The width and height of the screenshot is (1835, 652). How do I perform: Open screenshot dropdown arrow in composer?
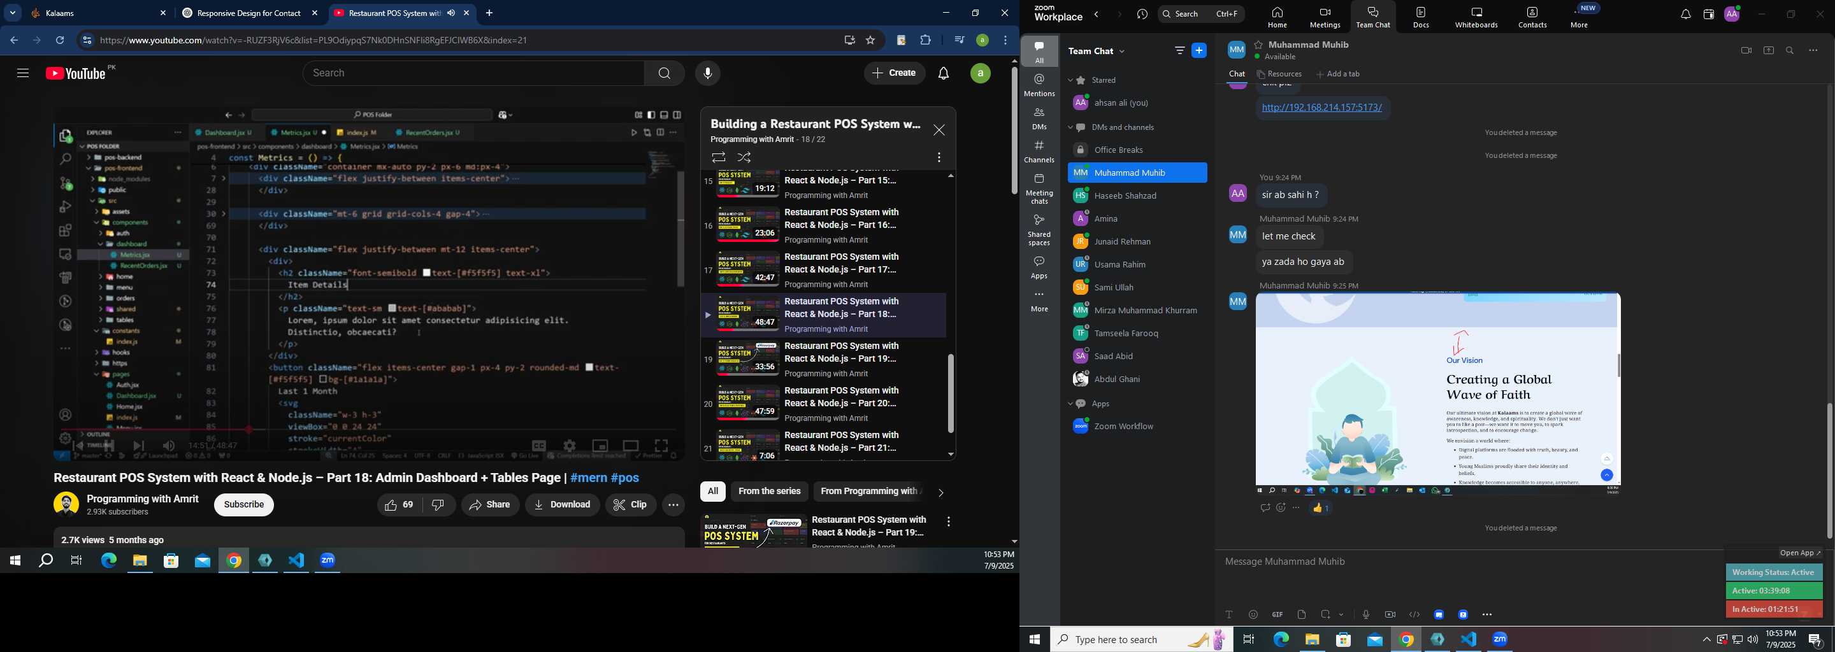pos(1342,615)
